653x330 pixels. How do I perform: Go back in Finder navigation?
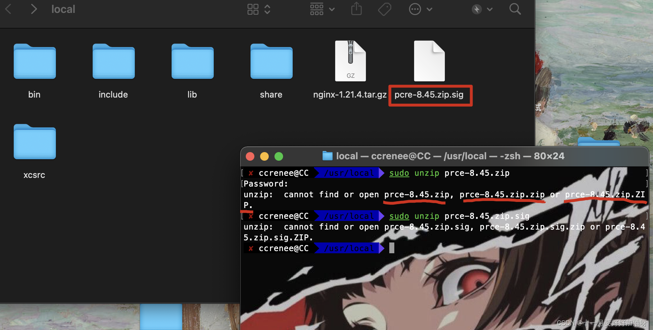pyautogui.click(x=9, y=9)
